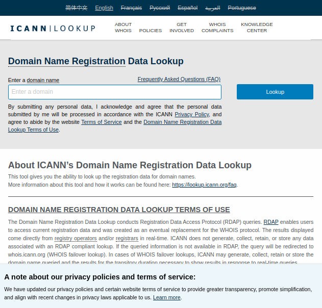This screenshot has width=322, height=308.
Task: Switch language to 简体中文
Action: (x=77, y=8)
